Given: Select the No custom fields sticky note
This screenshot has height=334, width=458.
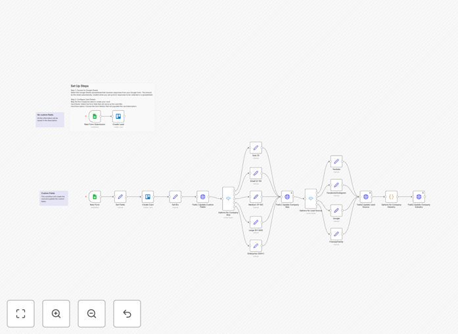Looking at the screenshot, I should point(50,119).
